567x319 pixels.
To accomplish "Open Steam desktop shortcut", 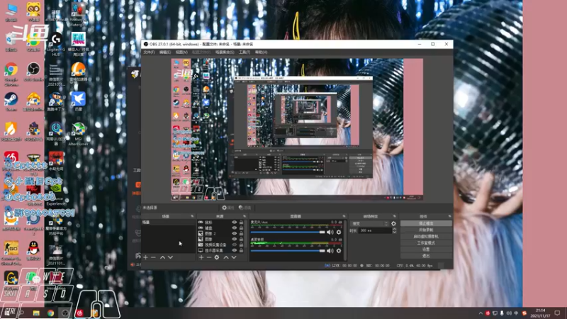I will click(11, 101).
